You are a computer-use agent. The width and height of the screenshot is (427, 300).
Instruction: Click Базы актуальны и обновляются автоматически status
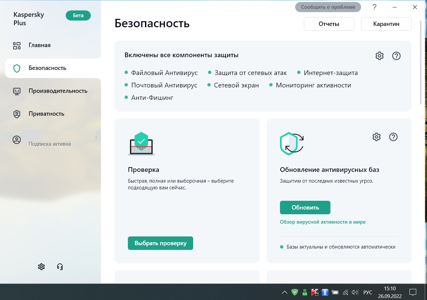pos(337,247)
